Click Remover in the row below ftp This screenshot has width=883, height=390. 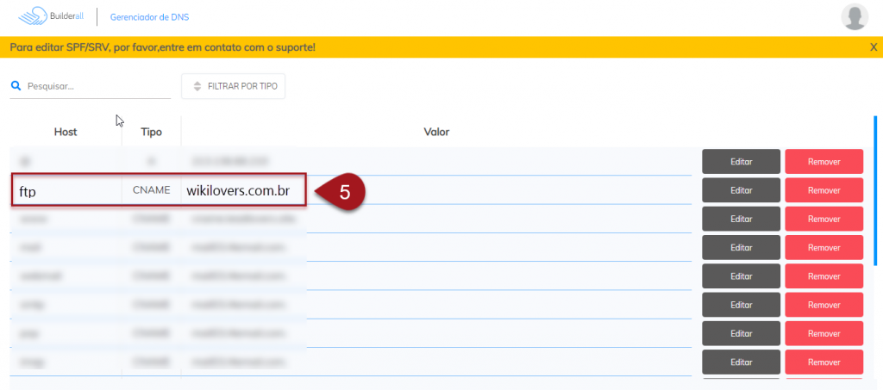click(824, 219)
